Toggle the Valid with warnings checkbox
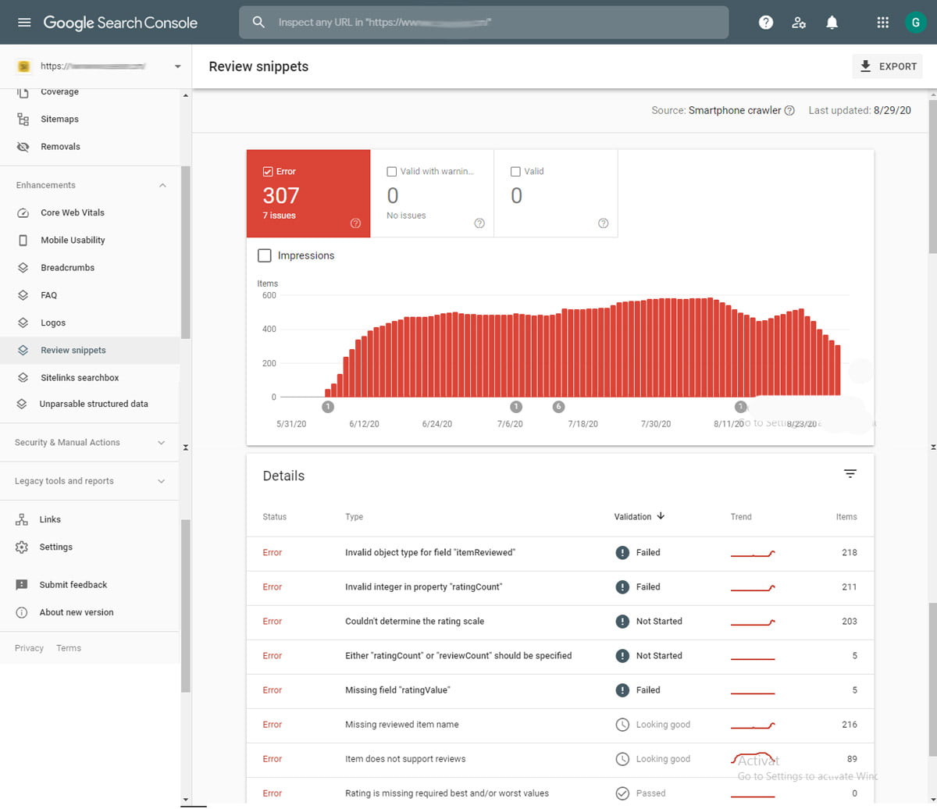The width and height of the screenshot is (937, 809). [392, 172]
